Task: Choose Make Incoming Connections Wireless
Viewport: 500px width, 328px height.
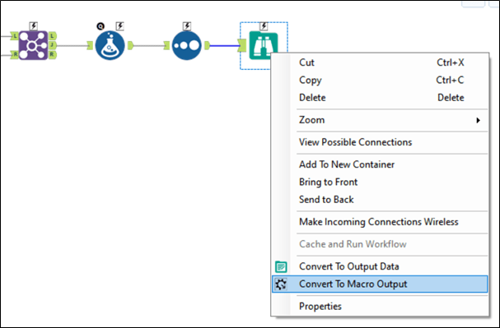Action: pyautogui.click(x=380, y=222)
